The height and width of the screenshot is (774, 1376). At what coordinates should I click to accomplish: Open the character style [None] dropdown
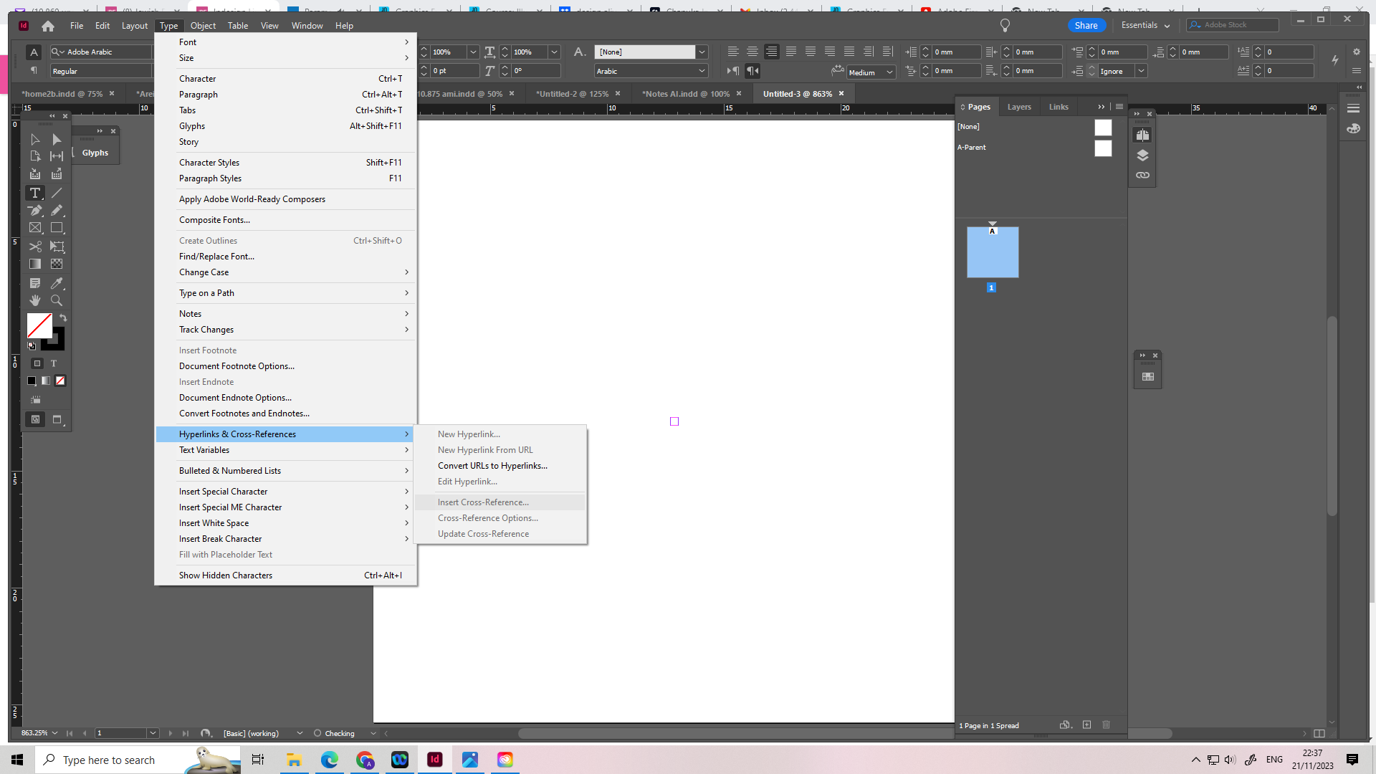[702, 52]
